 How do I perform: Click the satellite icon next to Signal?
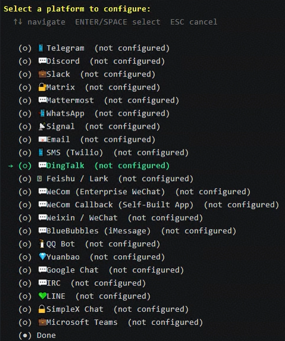[42, 126]
